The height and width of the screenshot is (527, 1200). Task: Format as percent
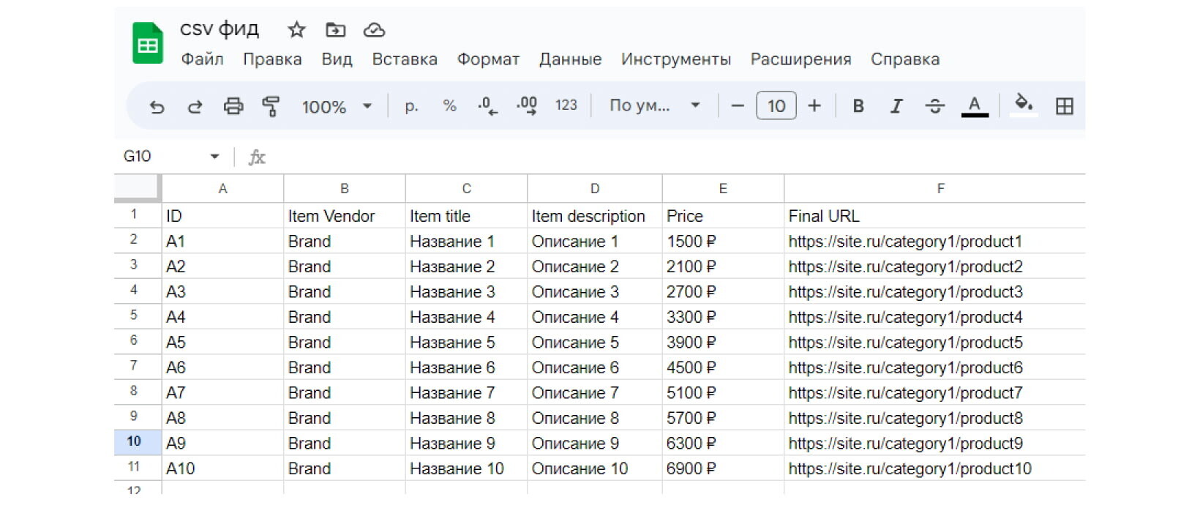450,106
